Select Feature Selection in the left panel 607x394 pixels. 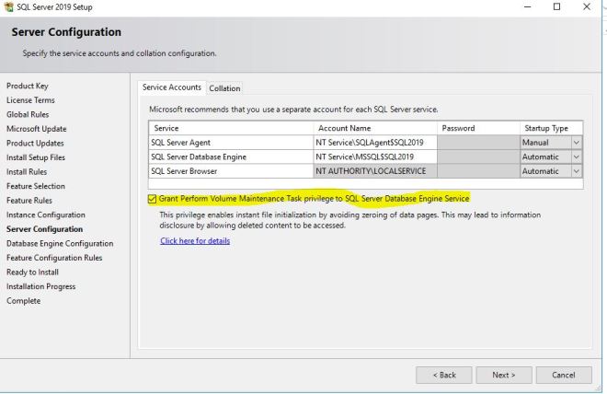click(36, 186)
